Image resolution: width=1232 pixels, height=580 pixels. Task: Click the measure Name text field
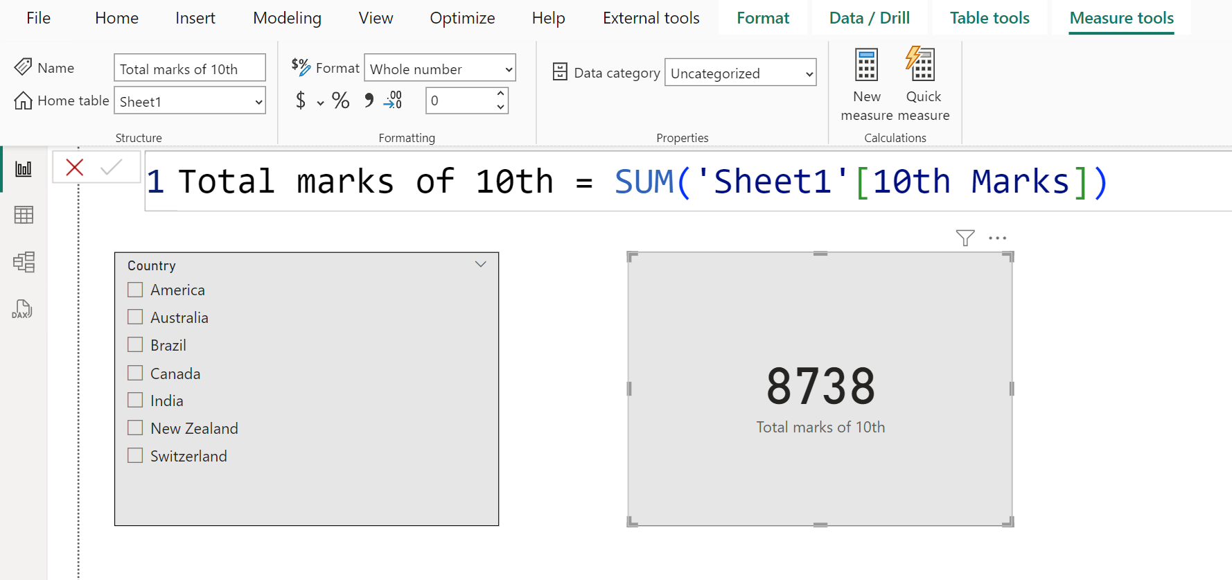pos(189,69)
